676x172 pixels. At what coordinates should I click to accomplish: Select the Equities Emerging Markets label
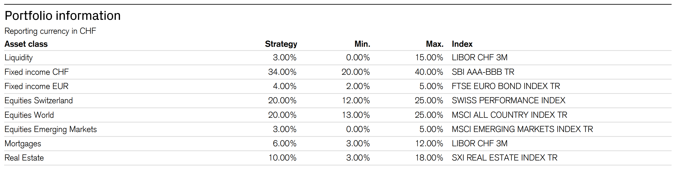(x=51, y=129)
